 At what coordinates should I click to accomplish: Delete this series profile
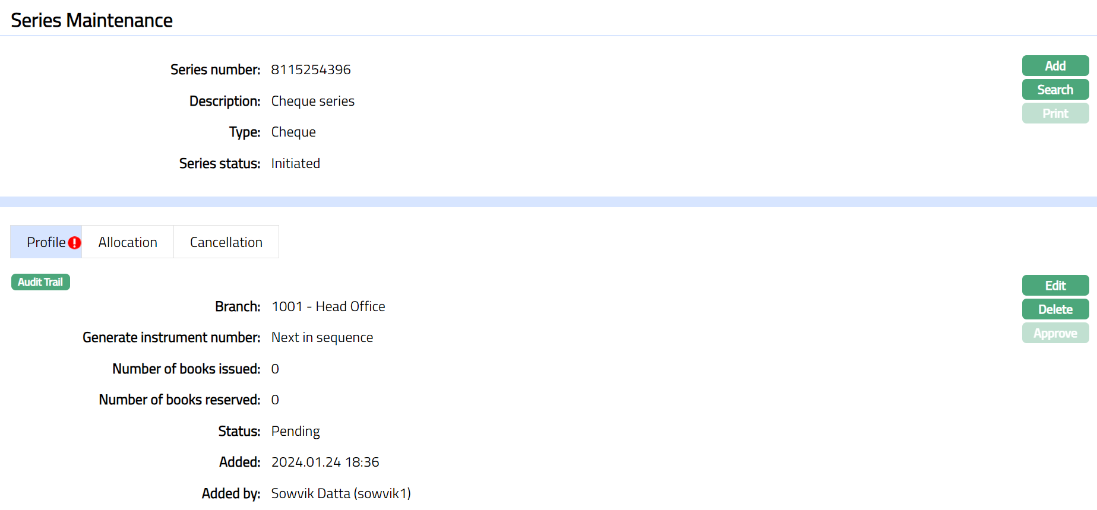[1055, 309]
